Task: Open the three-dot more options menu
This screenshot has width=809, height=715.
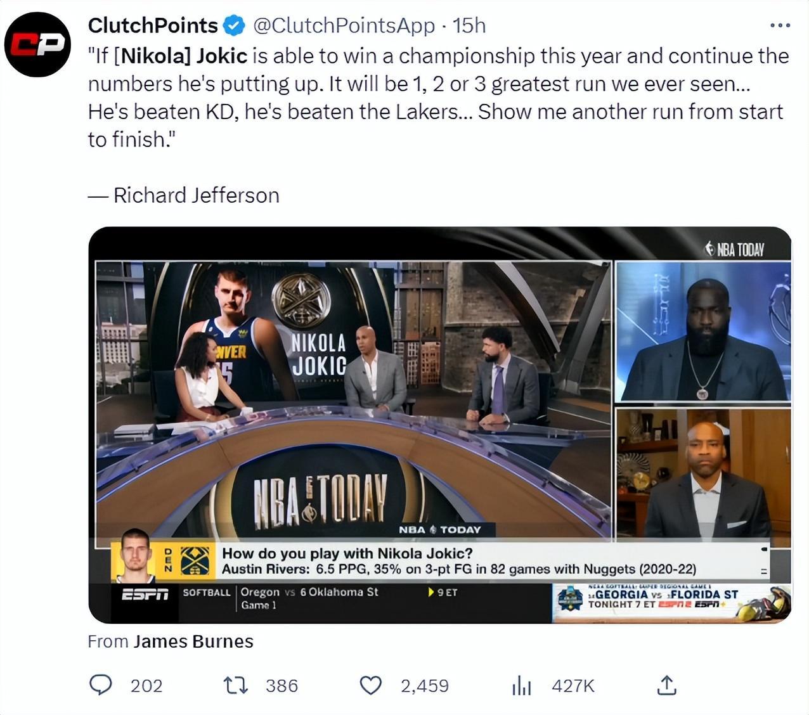Action: tap(779, 25)
